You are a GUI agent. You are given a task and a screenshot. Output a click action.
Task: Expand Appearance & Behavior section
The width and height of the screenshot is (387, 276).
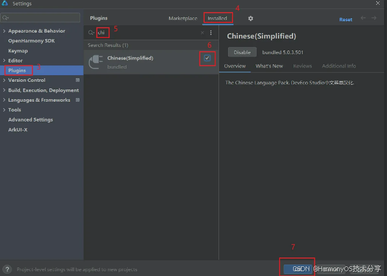click(4, 31)
